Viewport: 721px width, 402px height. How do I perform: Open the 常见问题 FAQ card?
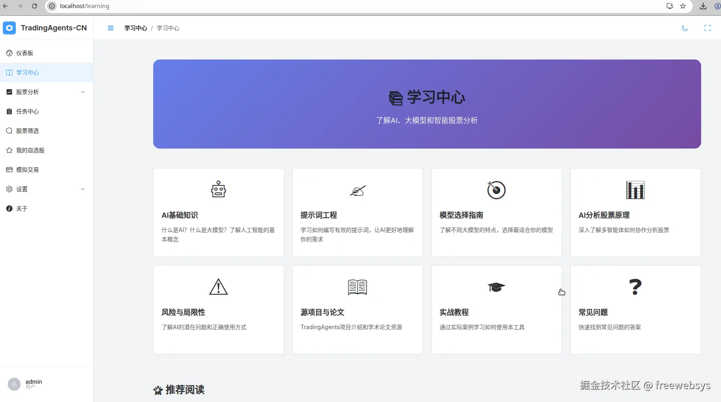[x=635, y=310]
